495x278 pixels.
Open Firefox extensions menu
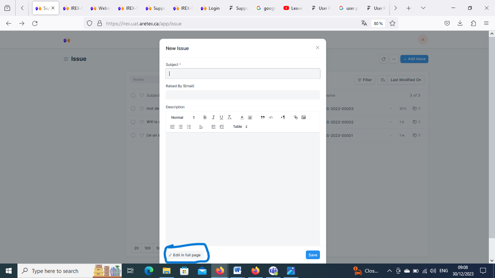(473, 23)
